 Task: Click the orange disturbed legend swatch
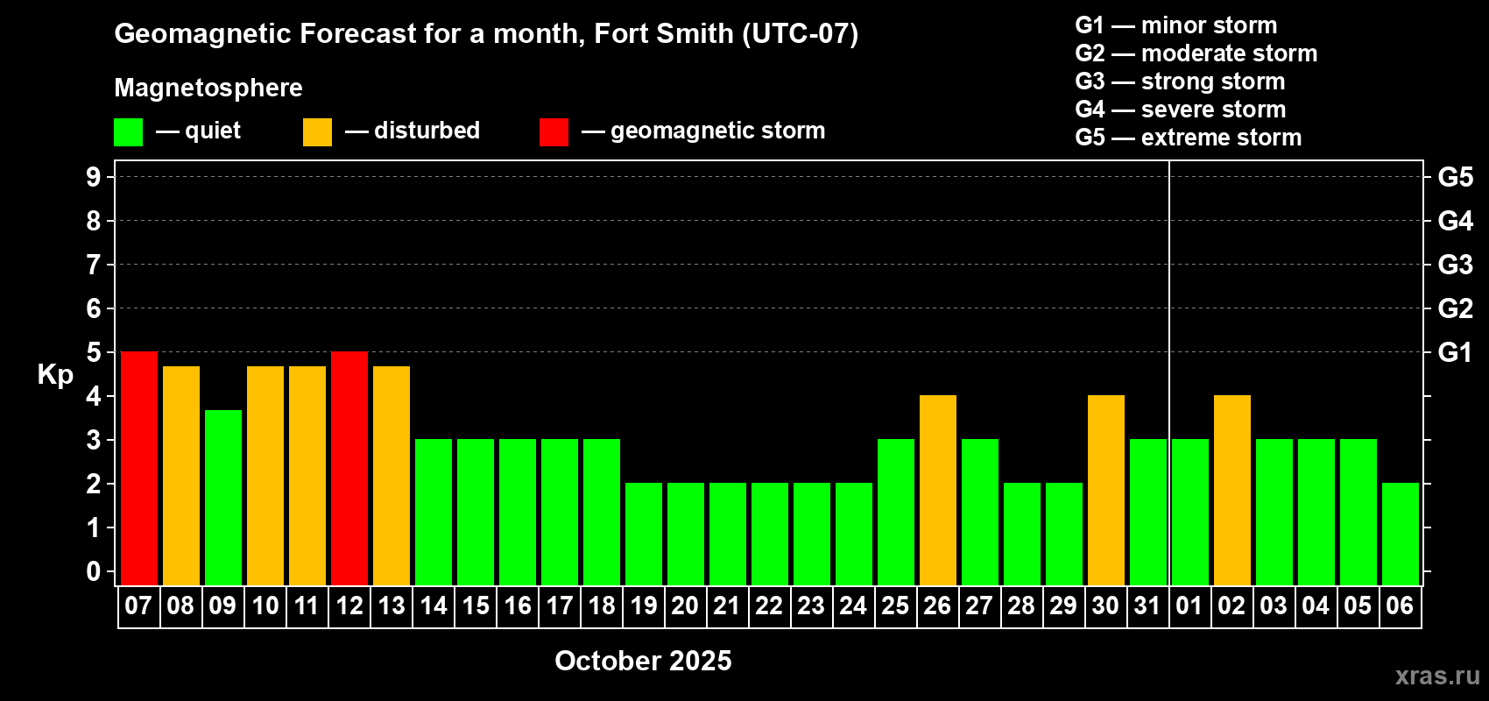click(317, 132)
